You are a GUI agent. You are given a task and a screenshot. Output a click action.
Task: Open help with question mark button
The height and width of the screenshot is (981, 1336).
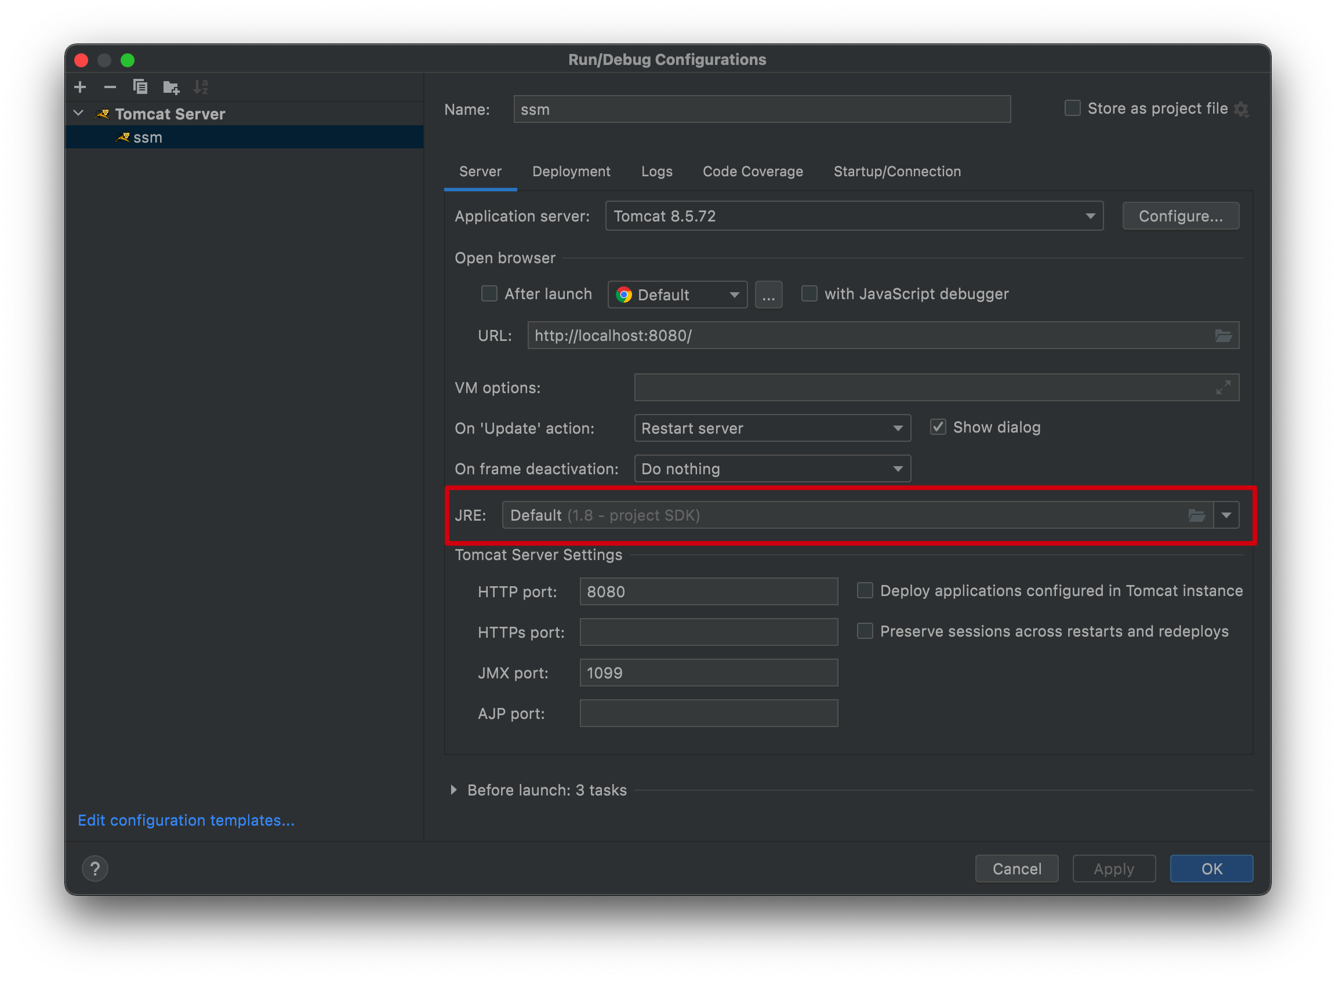tap(95, 869)
